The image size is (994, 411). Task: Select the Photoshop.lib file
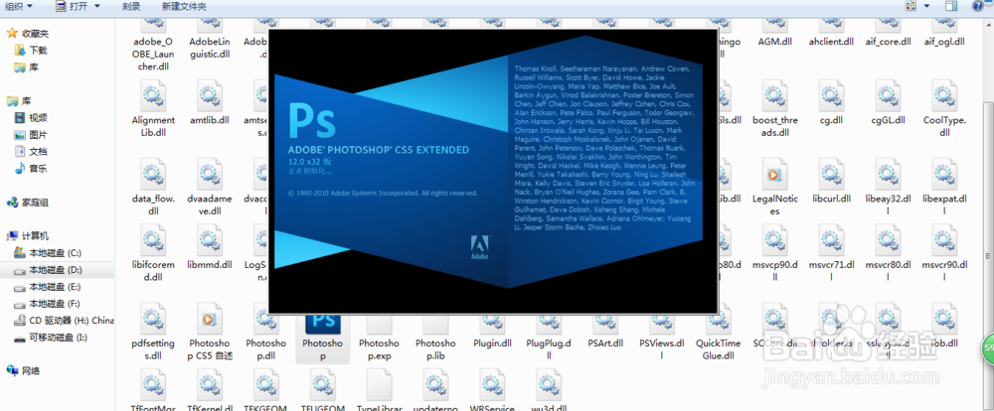pyautogui.click(x=436, y=337)
